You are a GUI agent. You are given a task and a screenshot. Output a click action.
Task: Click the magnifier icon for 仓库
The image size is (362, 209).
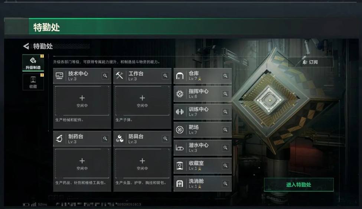(225, 76)
